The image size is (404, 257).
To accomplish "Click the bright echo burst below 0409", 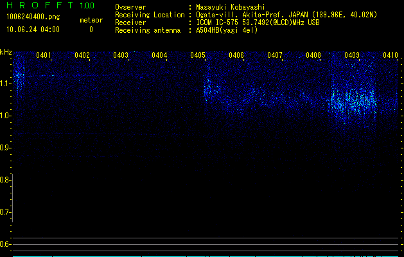I will [x=352, y=102].
